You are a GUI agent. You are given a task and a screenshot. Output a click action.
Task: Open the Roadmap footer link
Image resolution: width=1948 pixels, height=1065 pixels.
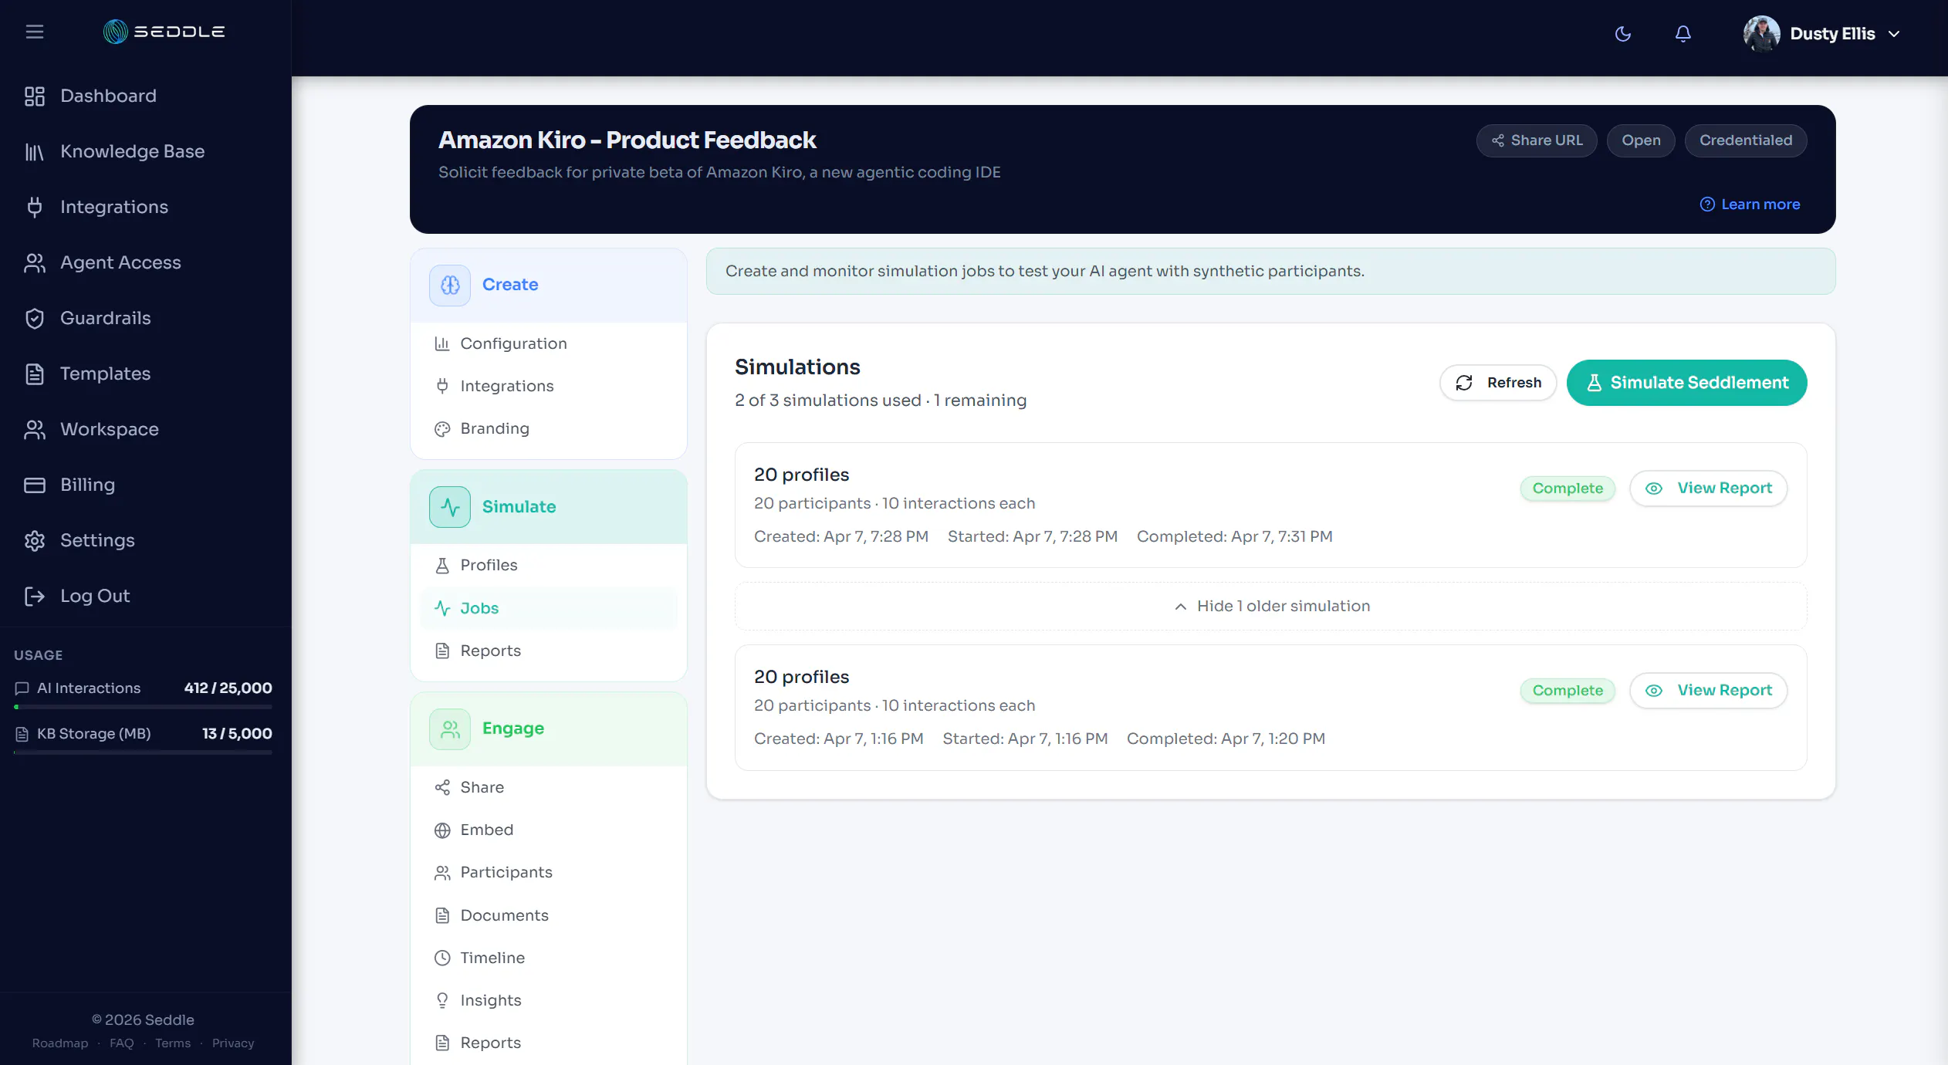pos(60,1043)
